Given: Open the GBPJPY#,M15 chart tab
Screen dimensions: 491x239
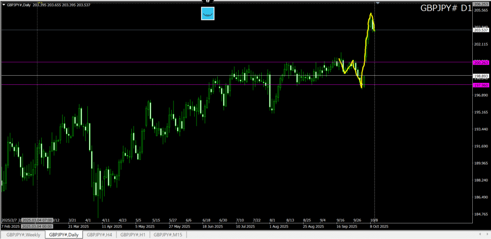Looking at the screenshot, I should 168,234.
